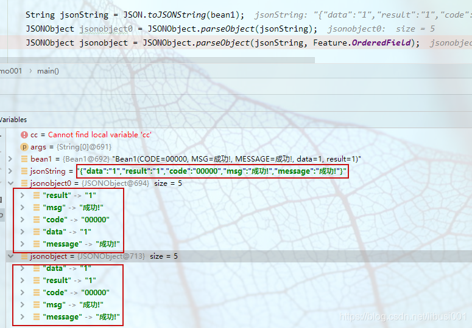Collapse the jsonobject @713 variable node
Image resolution: width=472 pixels, height=328 pixels.
point(10,256)
